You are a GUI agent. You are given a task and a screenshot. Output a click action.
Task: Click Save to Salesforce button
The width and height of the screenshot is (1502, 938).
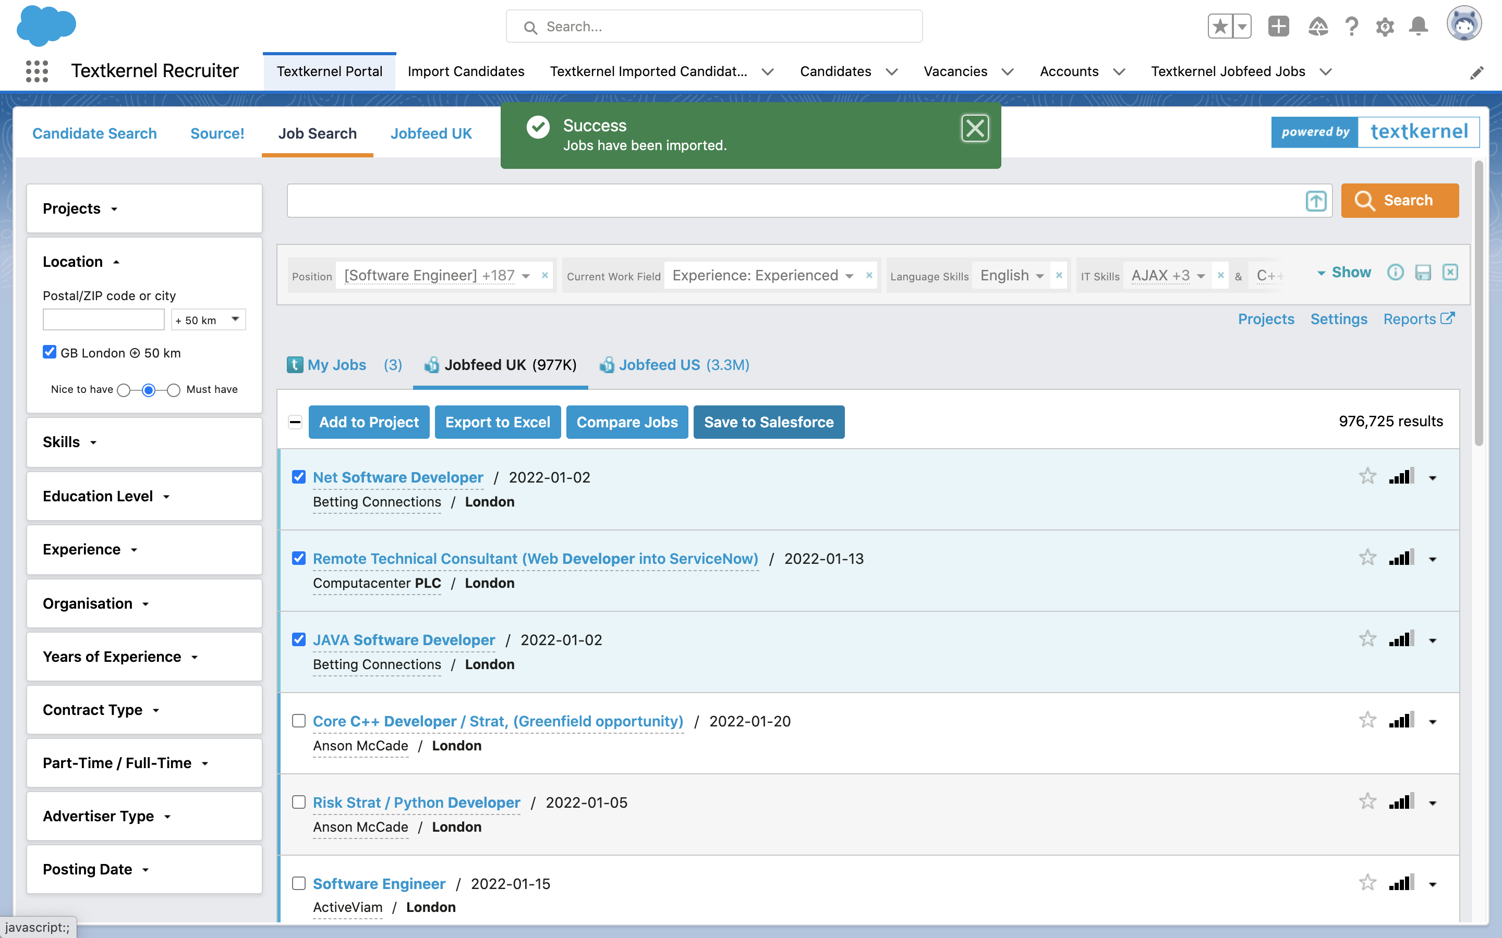coord(769,422)
